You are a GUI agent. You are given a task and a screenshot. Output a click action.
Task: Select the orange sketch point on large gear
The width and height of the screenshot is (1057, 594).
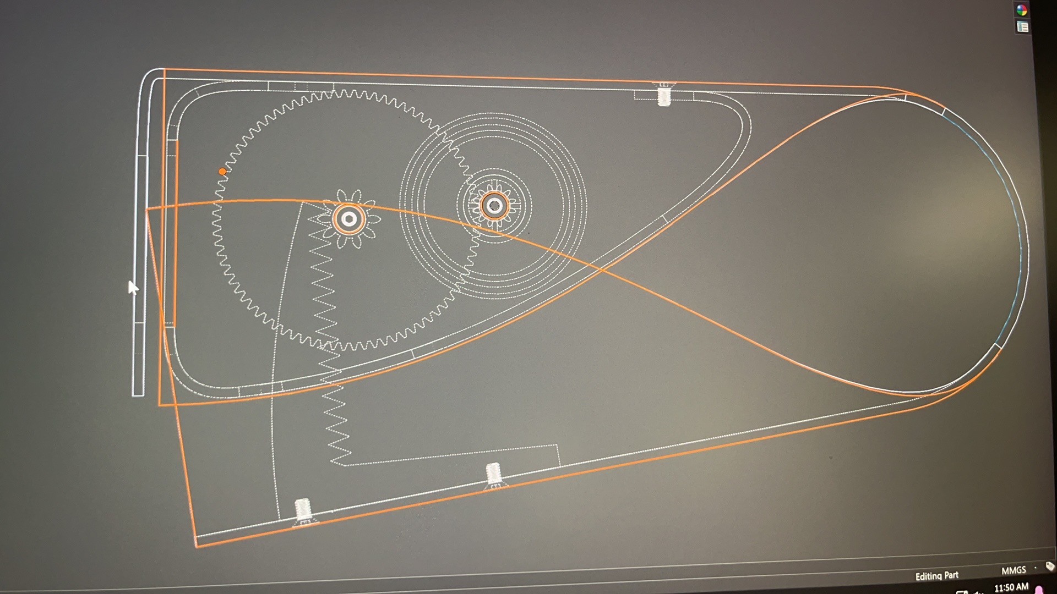tap(222, 172)
